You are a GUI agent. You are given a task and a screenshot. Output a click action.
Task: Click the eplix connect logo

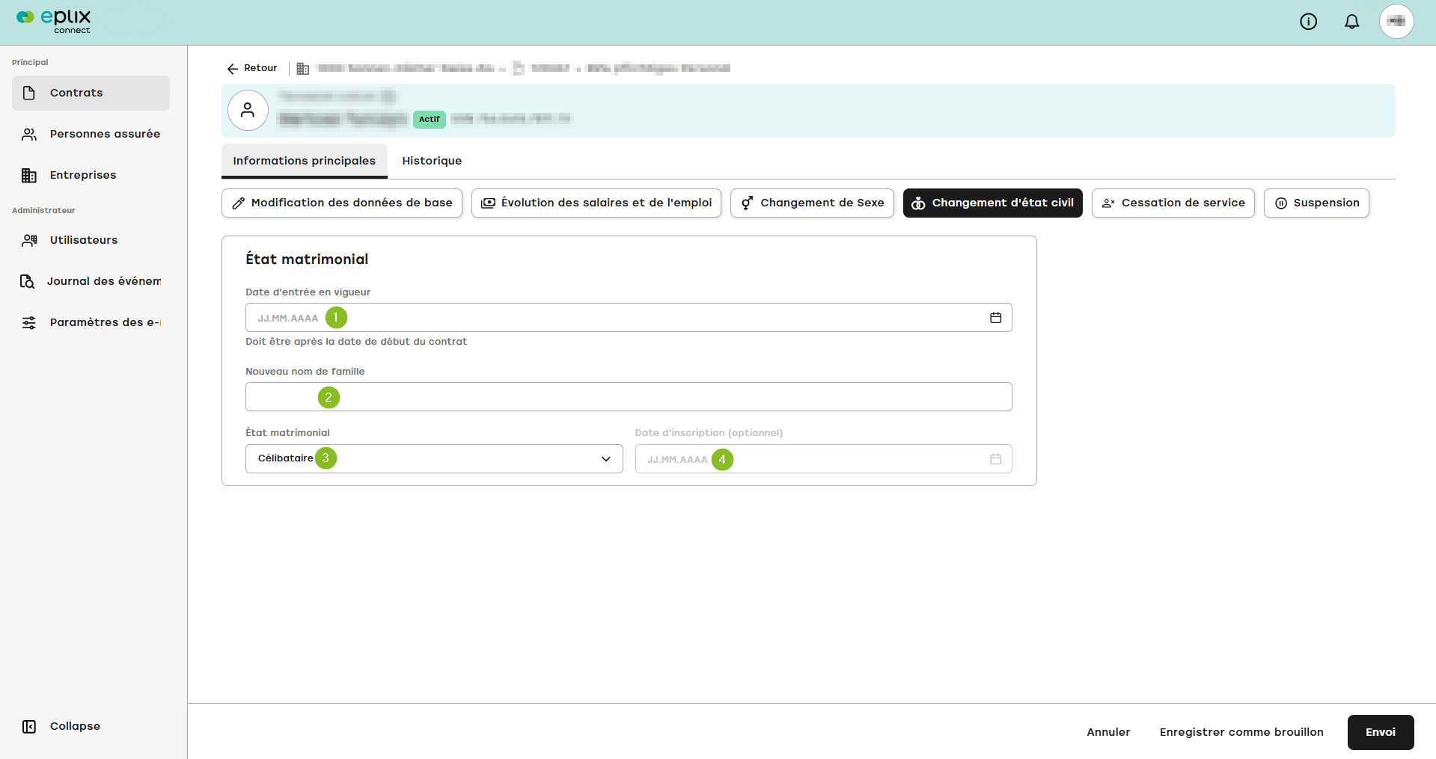pyautogui.click(x=54, y=21)
